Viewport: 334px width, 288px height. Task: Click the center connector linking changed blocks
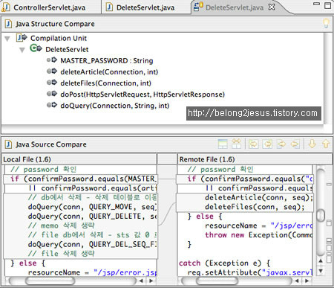(x=167, y=214)
